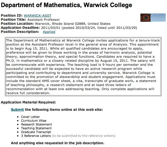167x147 pixels.
Task: Open the WARWICK-ASST position ID link
Action: pyautogui.click(x=37, y=16)
